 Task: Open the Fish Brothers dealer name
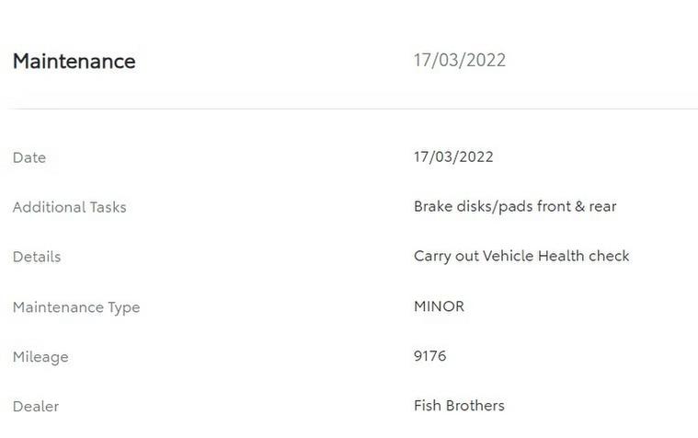coord(459,406)
